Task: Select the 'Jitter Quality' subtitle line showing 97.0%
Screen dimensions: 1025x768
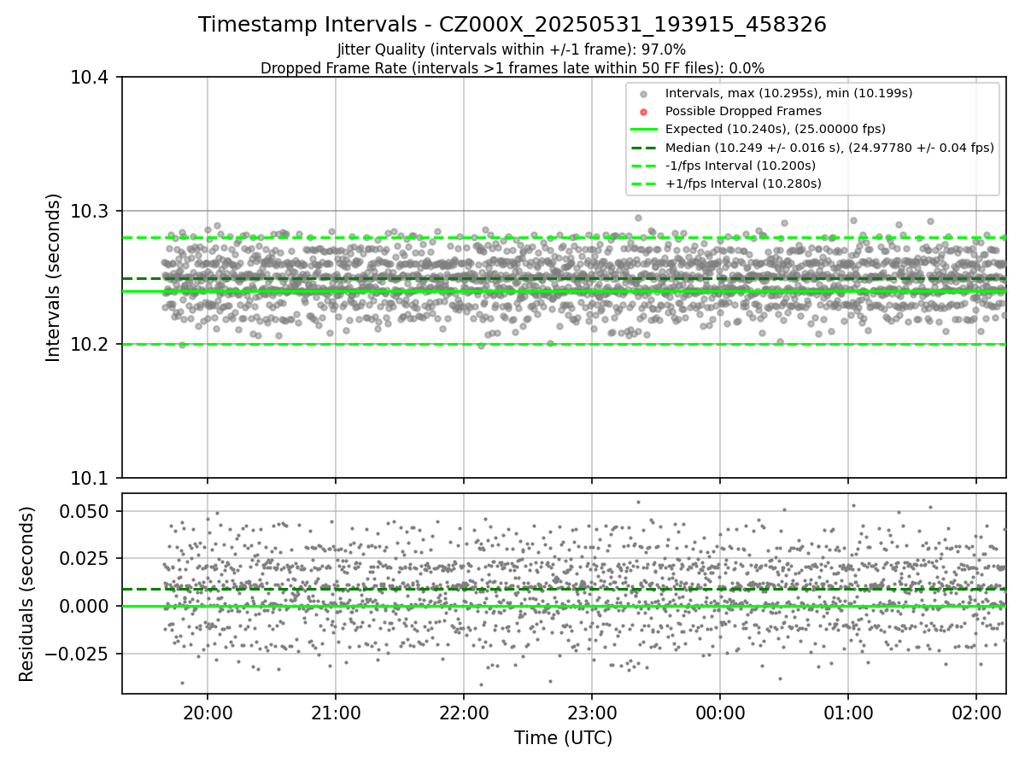Action: [x=512, y=49]
